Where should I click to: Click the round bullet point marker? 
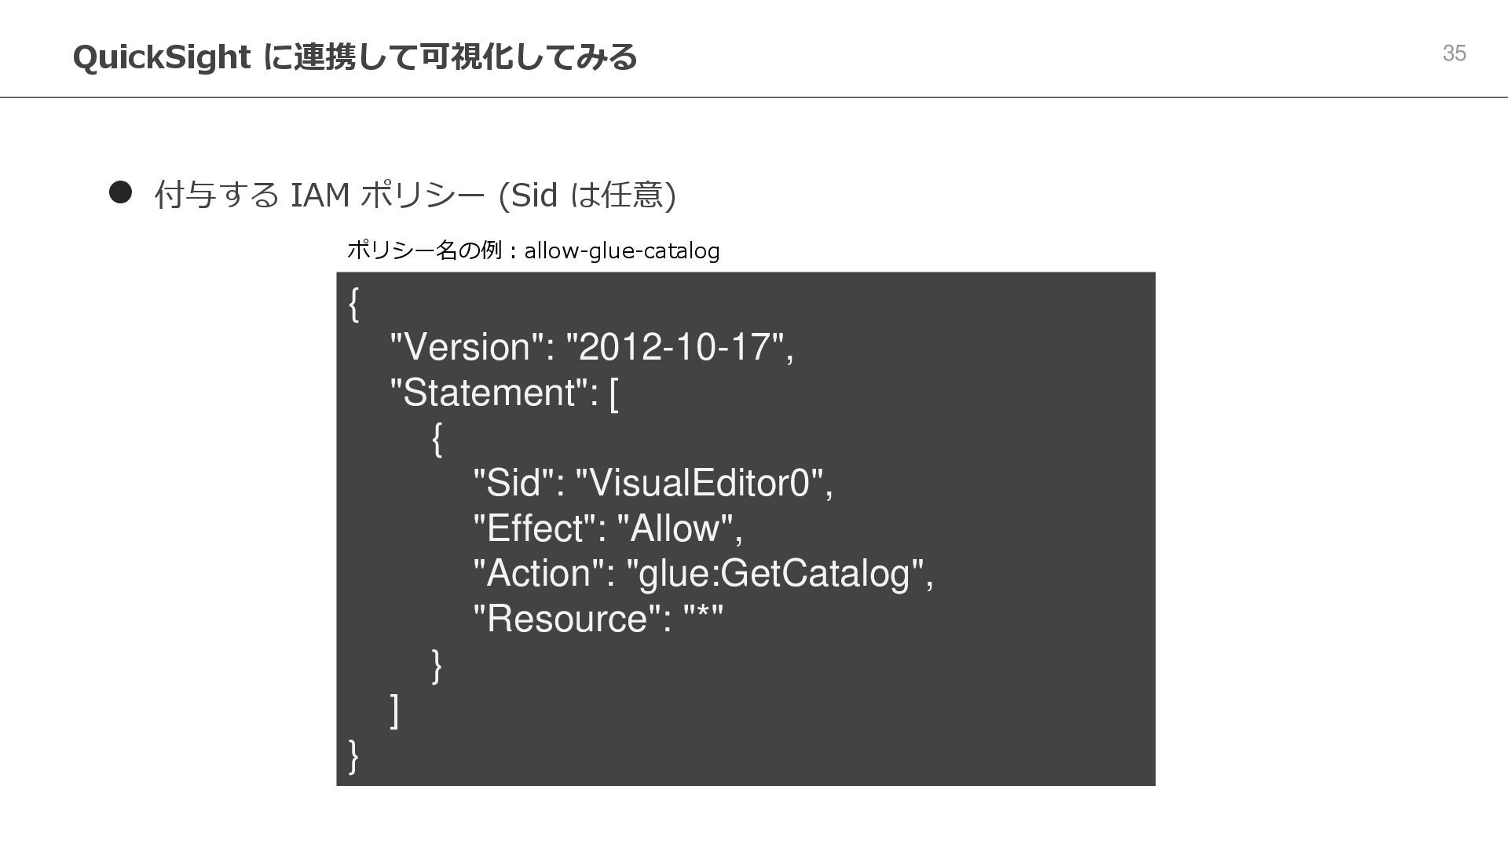pos(120,192)
